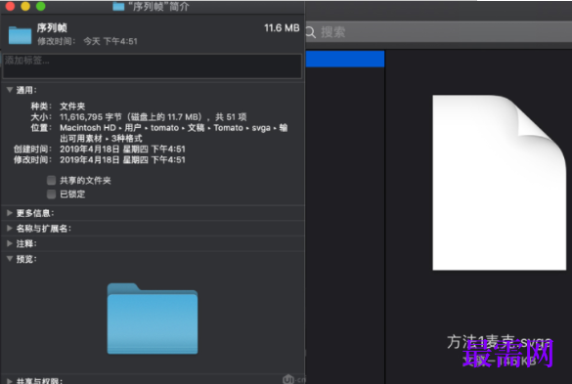
Task: Click the 方法1麦克.svga file name label
Action: point(499,343)
